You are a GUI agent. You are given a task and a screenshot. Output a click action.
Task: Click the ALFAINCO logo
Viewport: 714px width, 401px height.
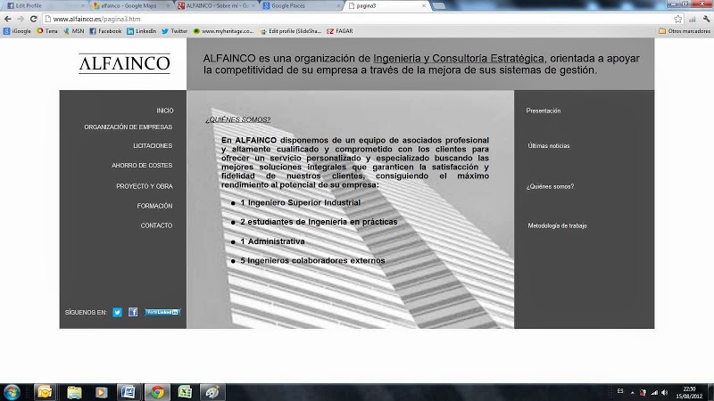(124, 63)
